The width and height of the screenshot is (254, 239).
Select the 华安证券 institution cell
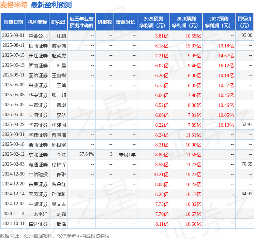pos(38,95)
